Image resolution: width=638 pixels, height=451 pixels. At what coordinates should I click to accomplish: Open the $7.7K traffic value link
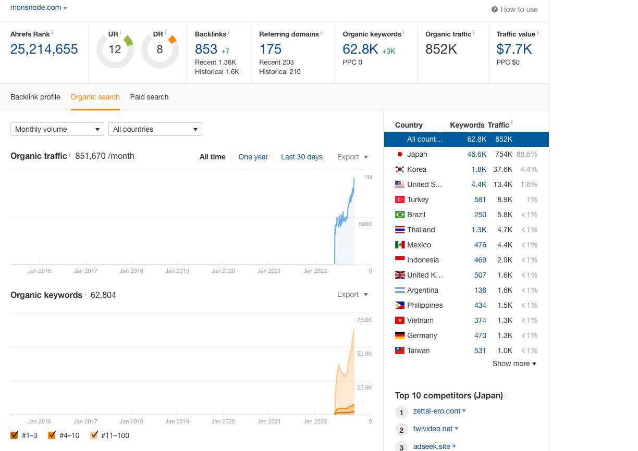(x=514, y=49)
